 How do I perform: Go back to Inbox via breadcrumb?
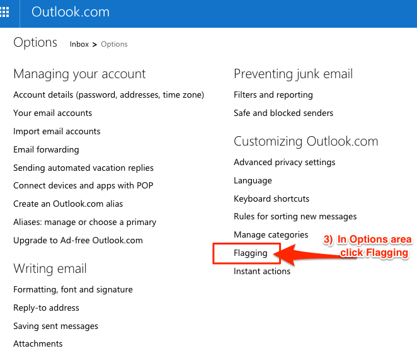tap(79, 44)
